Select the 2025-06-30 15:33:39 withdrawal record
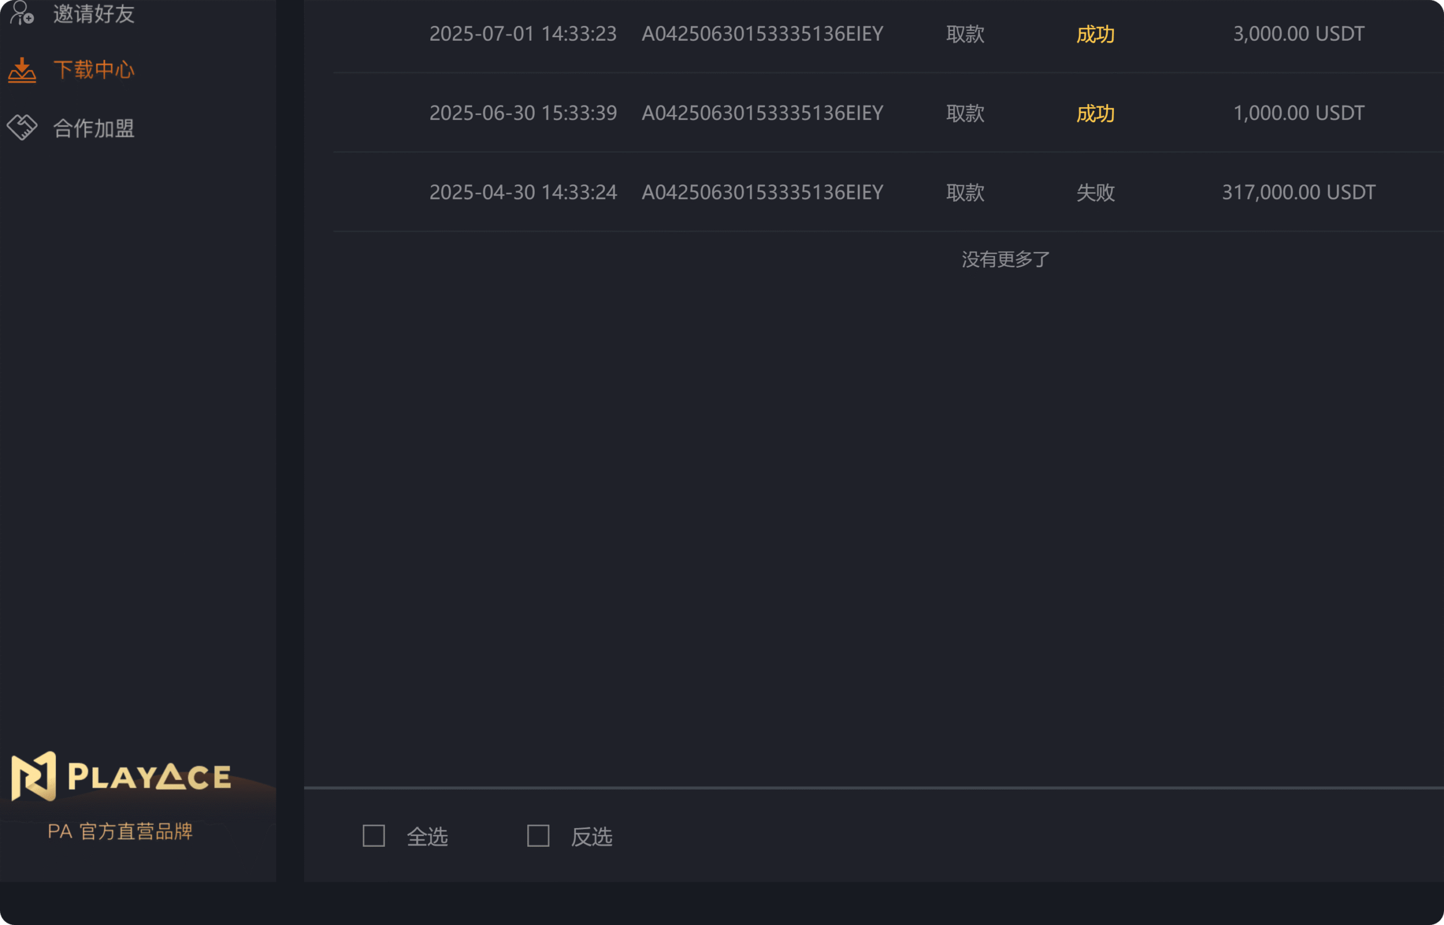 pos(888,113)
